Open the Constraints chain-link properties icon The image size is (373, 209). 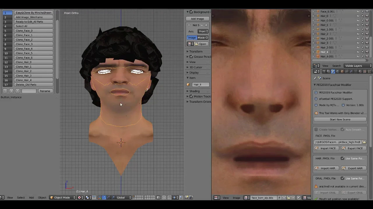tap(347, 71)
